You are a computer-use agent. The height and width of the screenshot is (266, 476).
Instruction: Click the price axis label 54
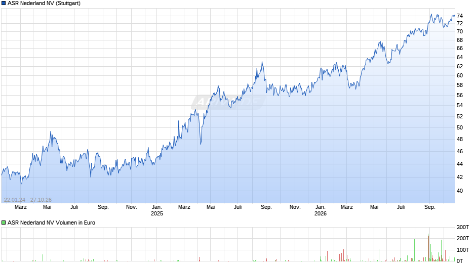click(460, 105)
